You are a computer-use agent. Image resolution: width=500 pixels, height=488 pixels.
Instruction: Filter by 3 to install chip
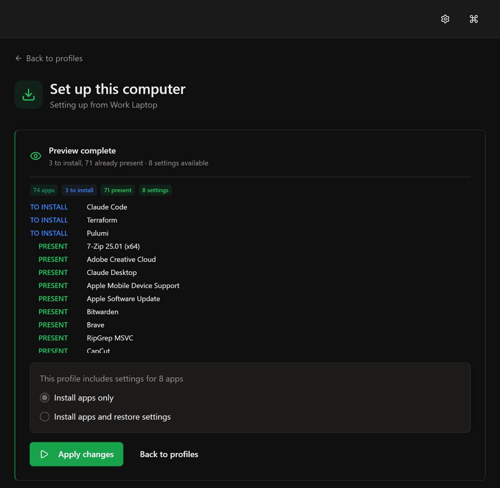pos(79,190)
